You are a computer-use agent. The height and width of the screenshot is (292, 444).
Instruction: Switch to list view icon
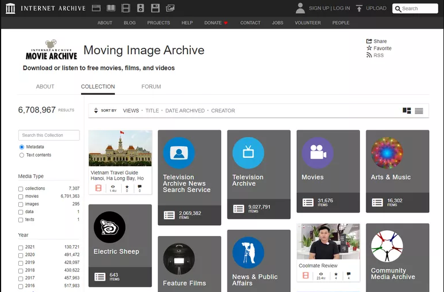419,111
